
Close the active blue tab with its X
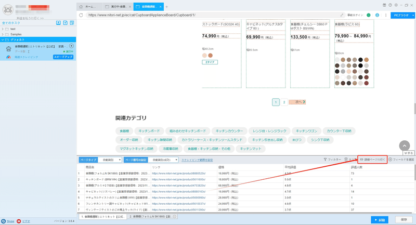(x=161, y=7)
